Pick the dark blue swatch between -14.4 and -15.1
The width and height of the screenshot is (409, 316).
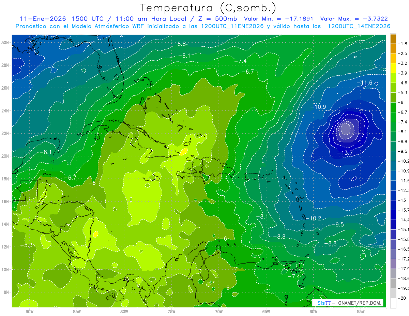[393, 224]
